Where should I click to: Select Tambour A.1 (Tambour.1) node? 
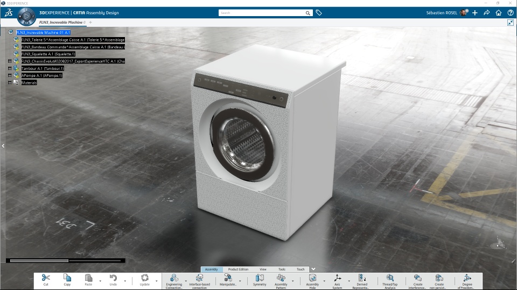point(43,68)
